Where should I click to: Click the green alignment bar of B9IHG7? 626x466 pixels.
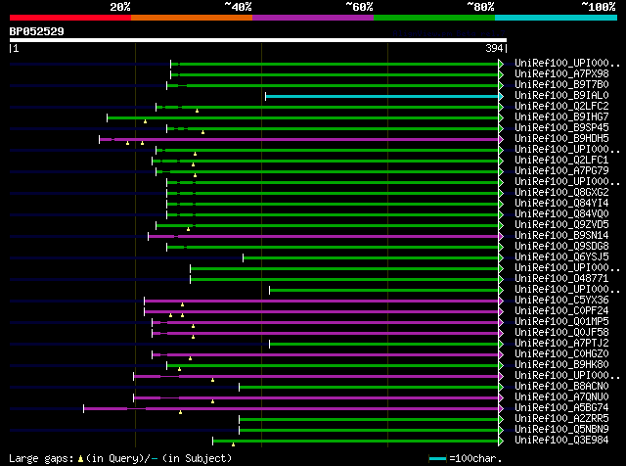(303, 117)
